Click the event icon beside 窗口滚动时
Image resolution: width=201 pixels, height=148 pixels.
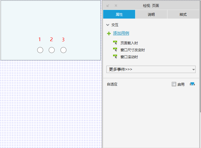click(x=115, y=57)
